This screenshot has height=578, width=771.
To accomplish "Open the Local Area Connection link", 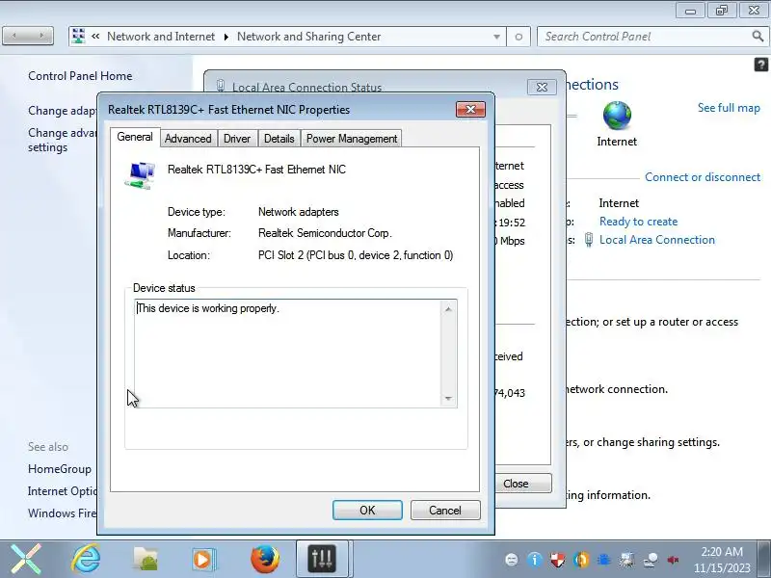I will point(657,240).
